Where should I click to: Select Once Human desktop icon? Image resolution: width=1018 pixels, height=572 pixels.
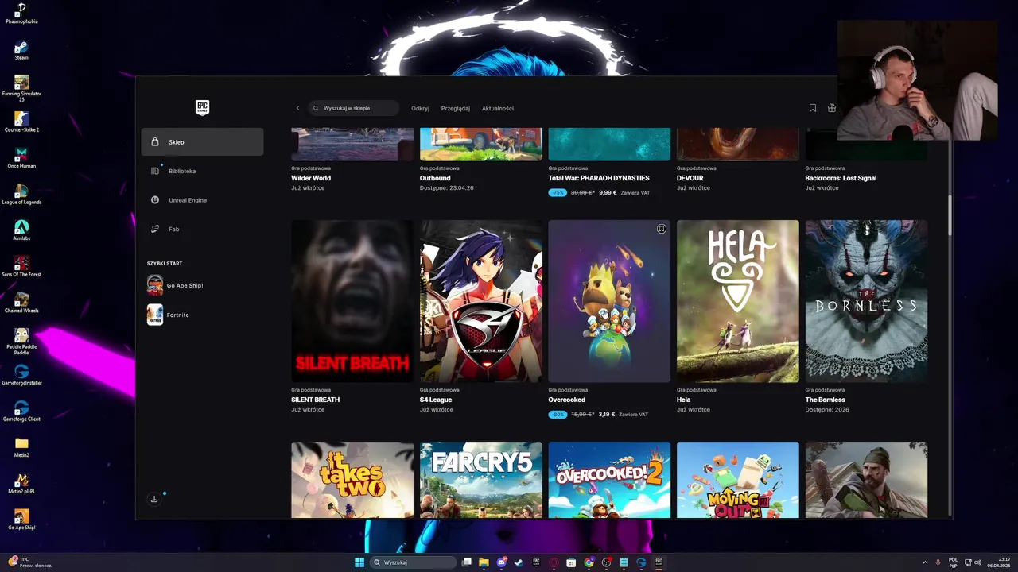[x=21, y=158]
